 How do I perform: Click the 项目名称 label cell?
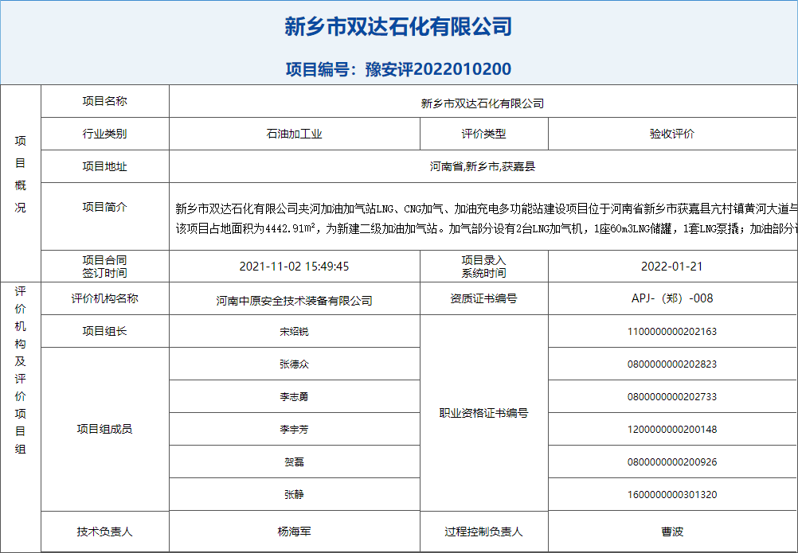pos(105,101)
